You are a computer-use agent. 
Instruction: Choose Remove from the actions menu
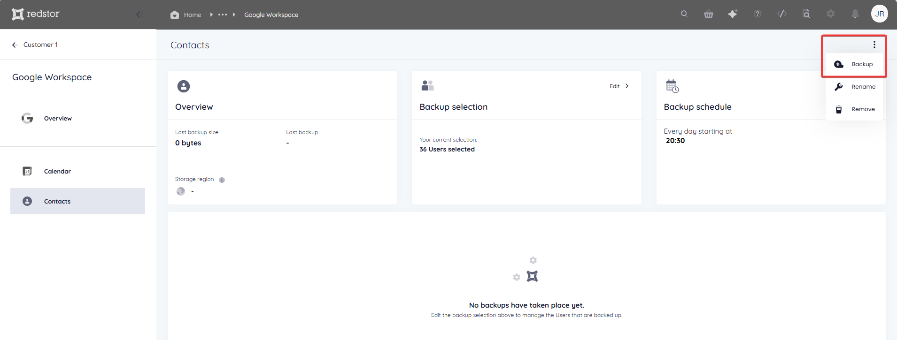(x=854, y=109)
